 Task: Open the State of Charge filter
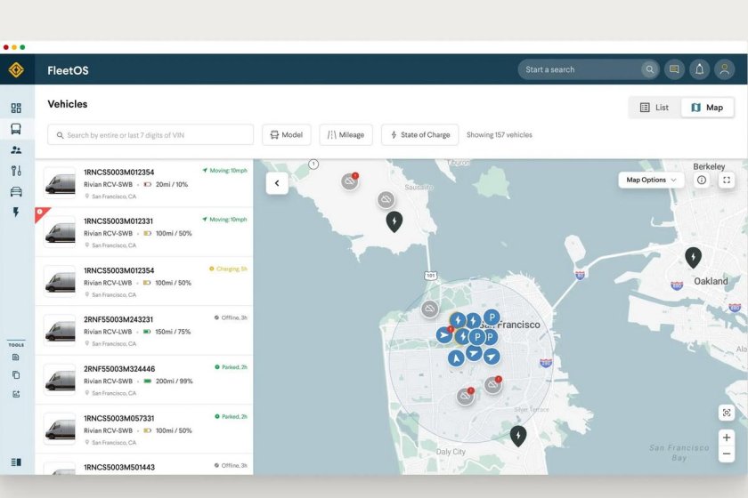(x=420, y=135)
